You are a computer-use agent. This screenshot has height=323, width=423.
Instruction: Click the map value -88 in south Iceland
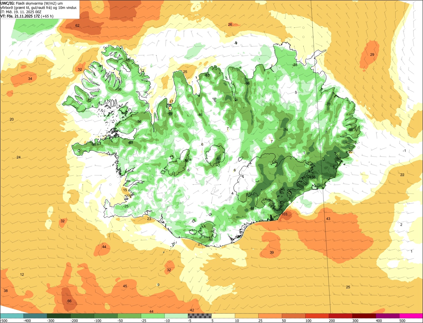click(251, 208)
